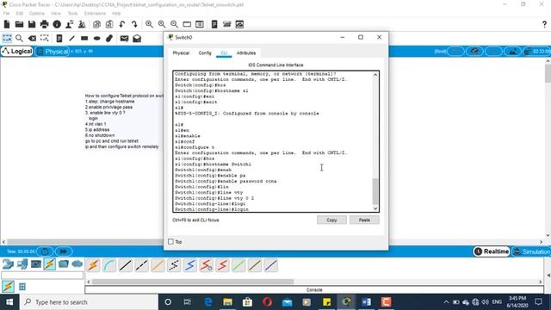Viewport: 551px width, 310px height.
Task: Open the notification center icon
Action: click(539, 302)
